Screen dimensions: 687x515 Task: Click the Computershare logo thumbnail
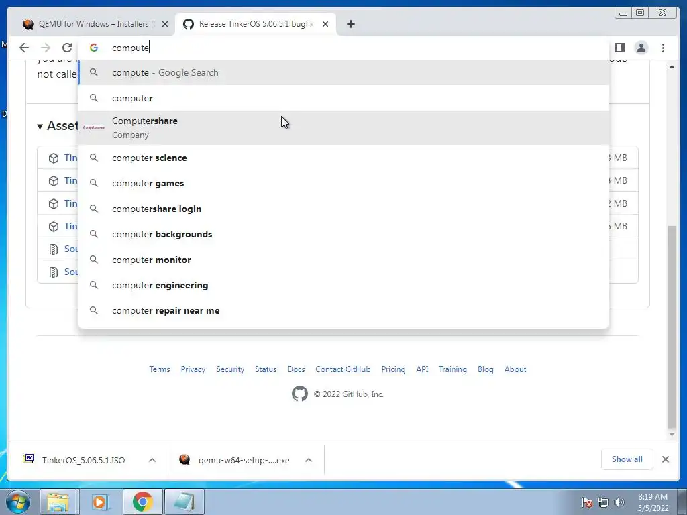94,127
